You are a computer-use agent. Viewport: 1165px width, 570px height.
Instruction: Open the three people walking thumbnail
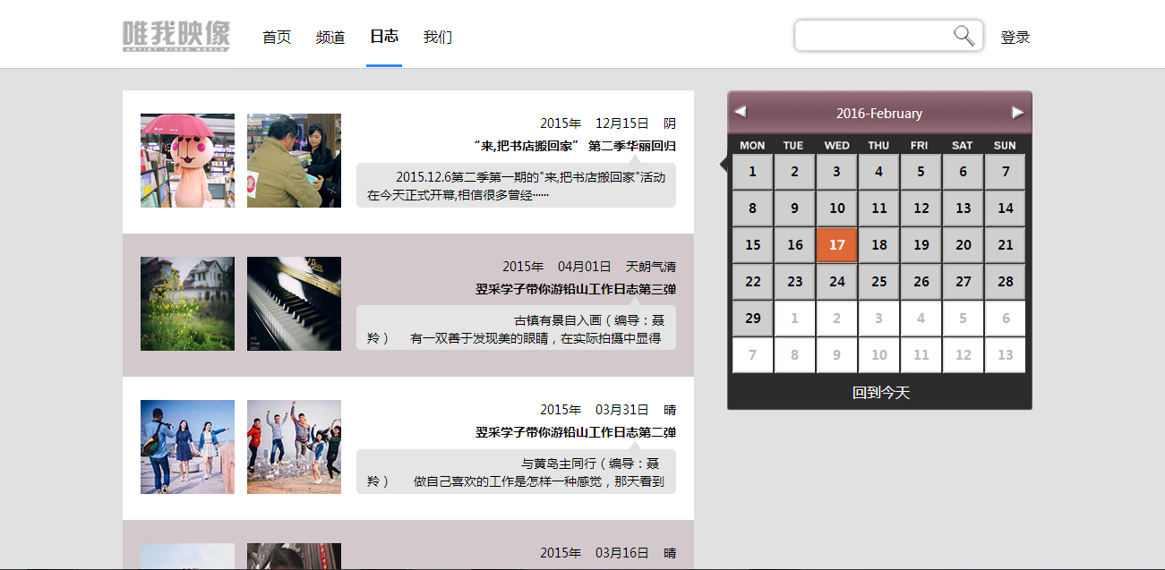pos(187,447)
